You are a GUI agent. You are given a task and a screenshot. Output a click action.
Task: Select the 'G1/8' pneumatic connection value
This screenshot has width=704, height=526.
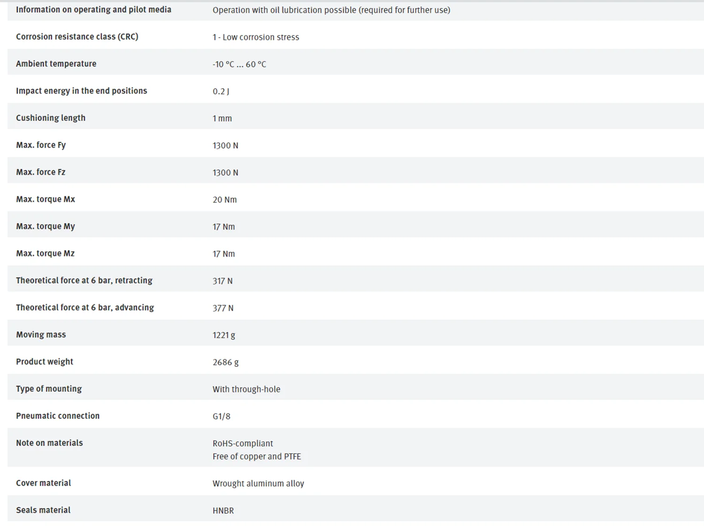pos(221,416)
